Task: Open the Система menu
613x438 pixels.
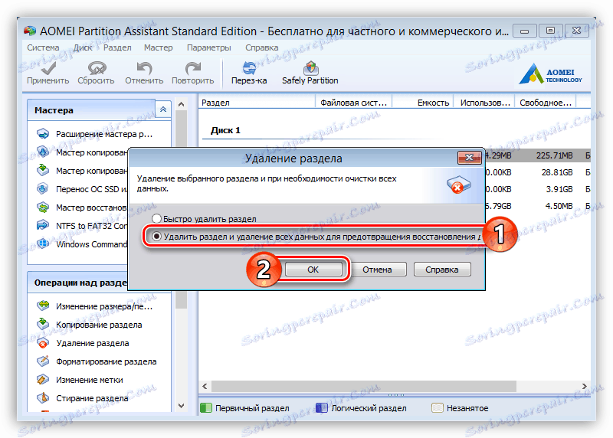Action: 43,47
